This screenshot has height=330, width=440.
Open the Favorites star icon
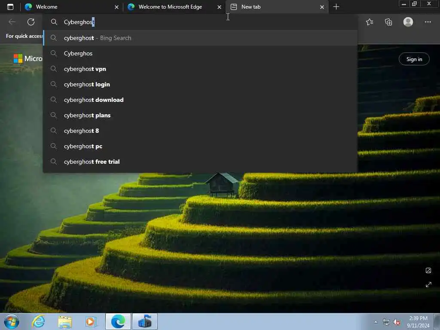(370, 22)
